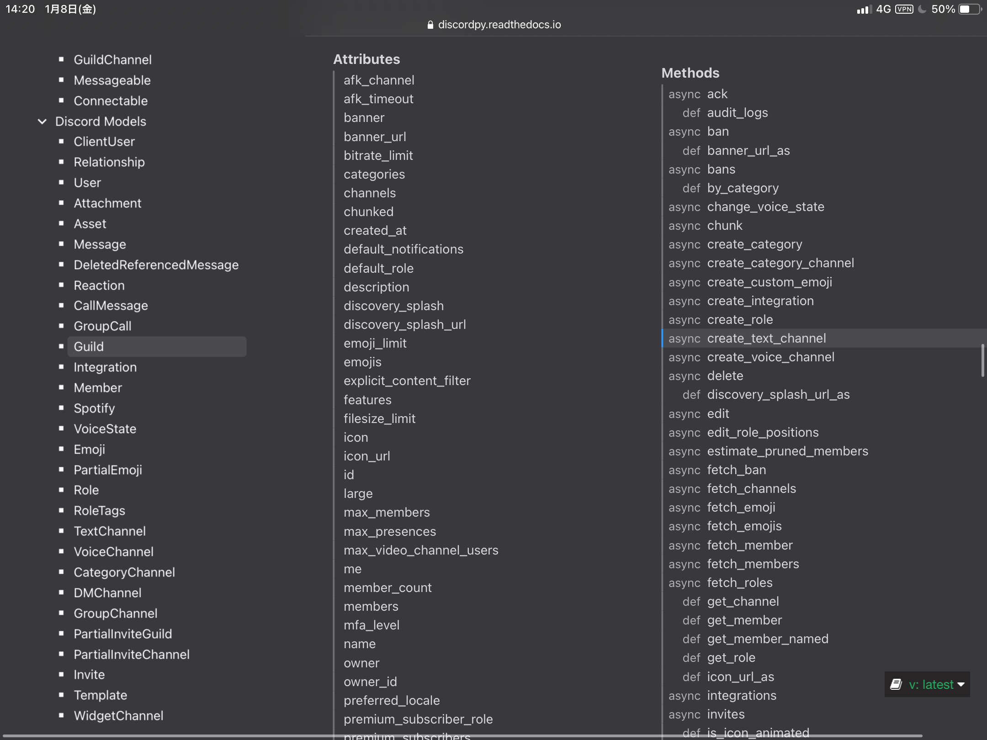The image size is (987, 740).
Task: Click the horizontal scrollbar at bottom
Action: tap(462, 736)
